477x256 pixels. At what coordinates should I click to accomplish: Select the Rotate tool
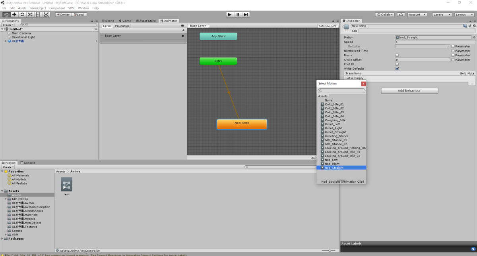[x=22, y=15]
